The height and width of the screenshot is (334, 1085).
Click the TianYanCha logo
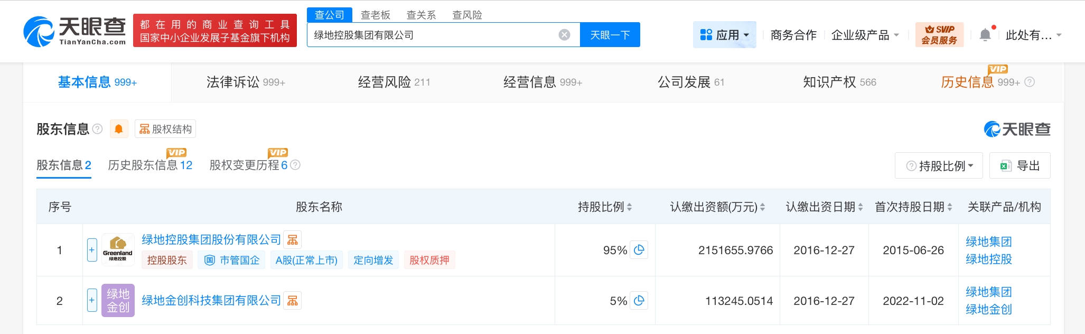pos(75,31)
